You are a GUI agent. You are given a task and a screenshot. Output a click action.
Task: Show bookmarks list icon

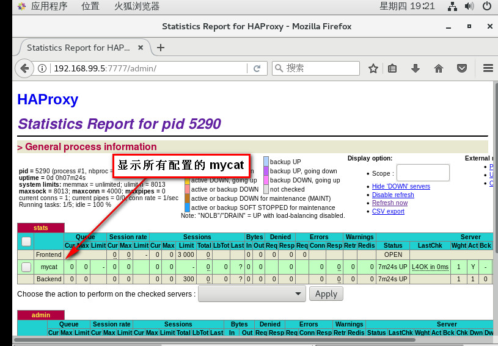tap(392, 68)
